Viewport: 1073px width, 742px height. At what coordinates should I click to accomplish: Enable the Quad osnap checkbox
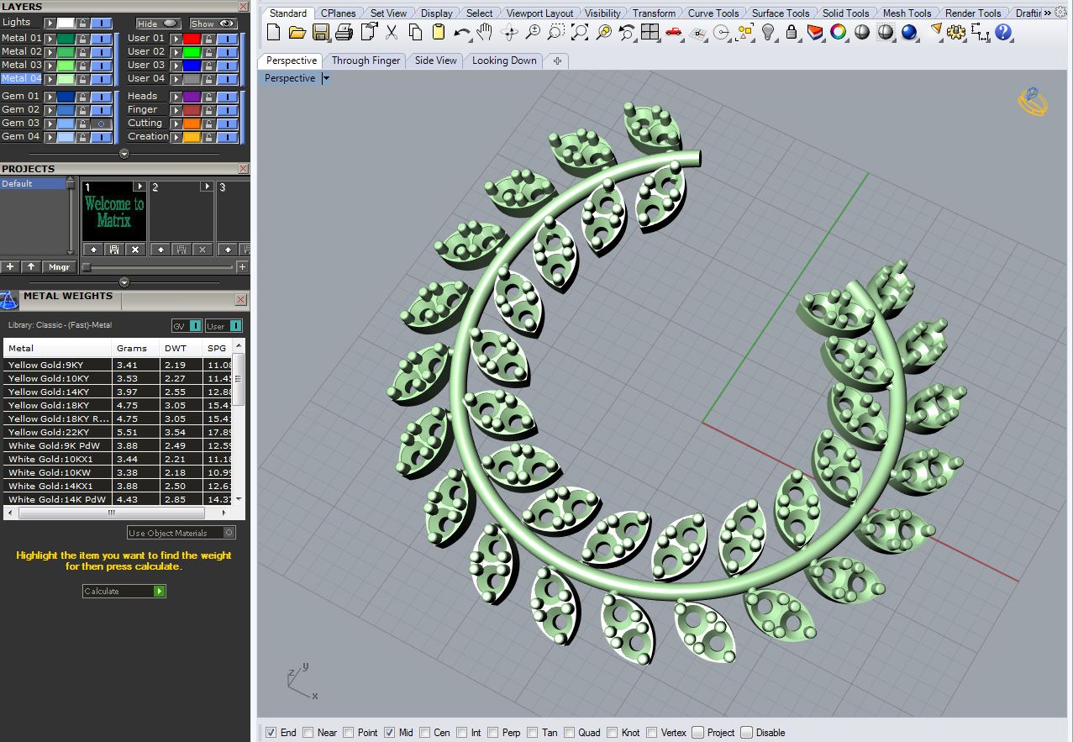click(570, 732)
